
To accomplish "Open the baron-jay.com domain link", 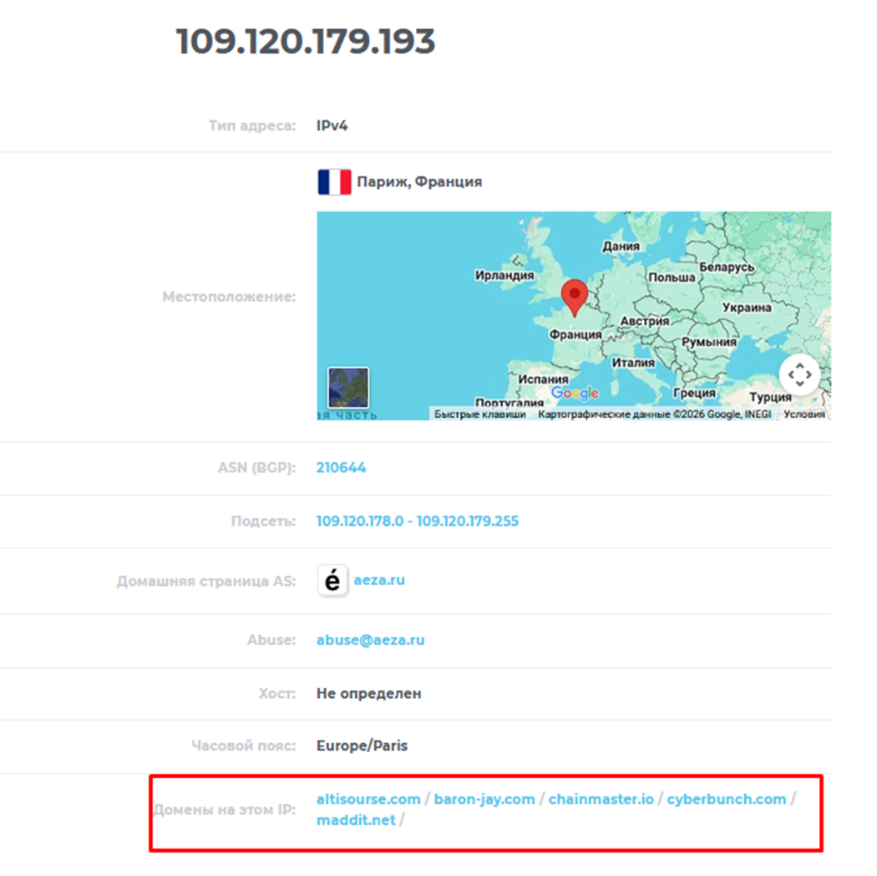I will tap(484, 799).
